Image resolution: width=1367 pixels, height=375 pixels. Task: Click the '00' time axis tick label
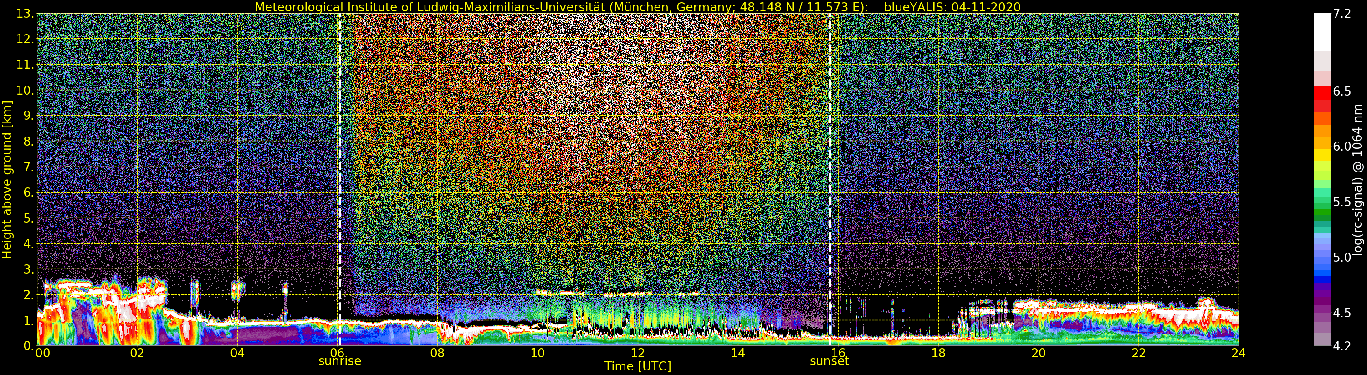42,353
